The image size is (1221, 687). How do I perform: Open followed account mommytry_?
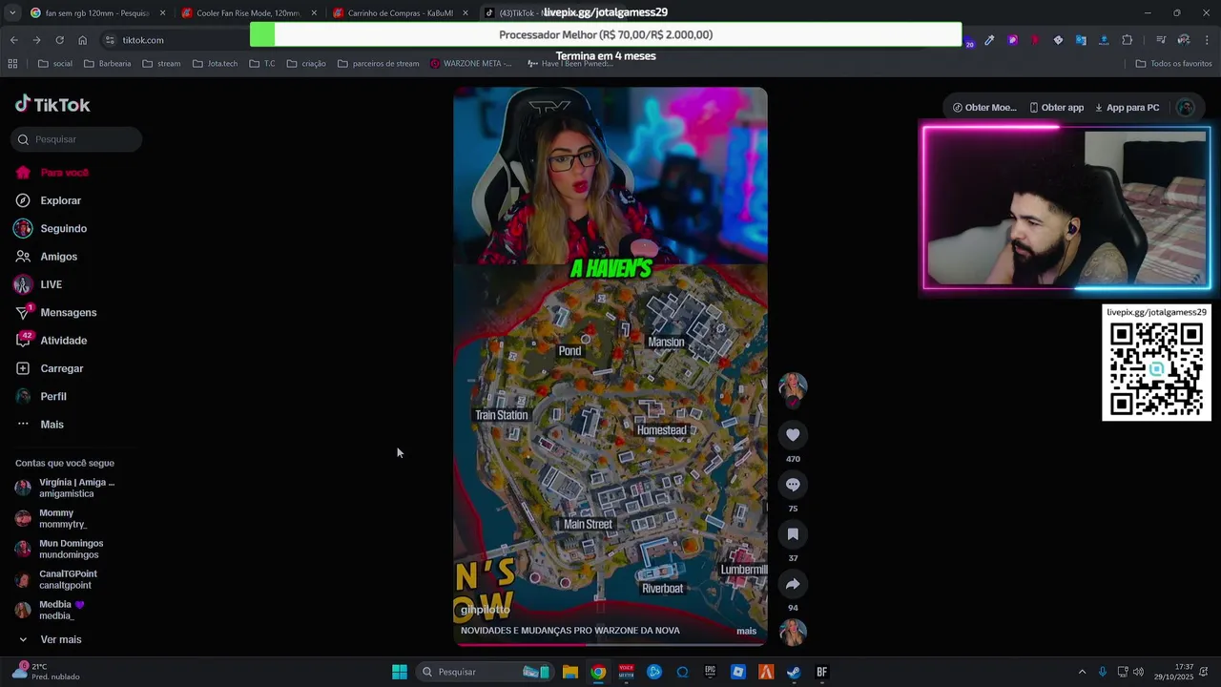pos(52,518)
